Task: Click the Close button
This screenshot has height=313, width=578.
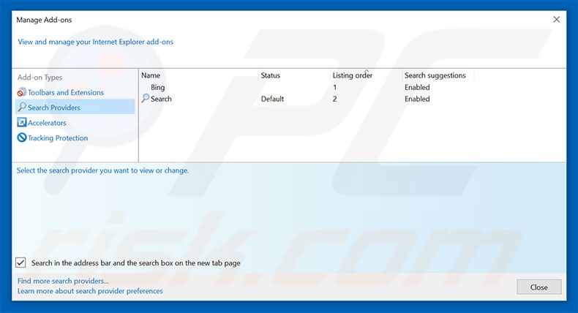Action: (539, 287)
